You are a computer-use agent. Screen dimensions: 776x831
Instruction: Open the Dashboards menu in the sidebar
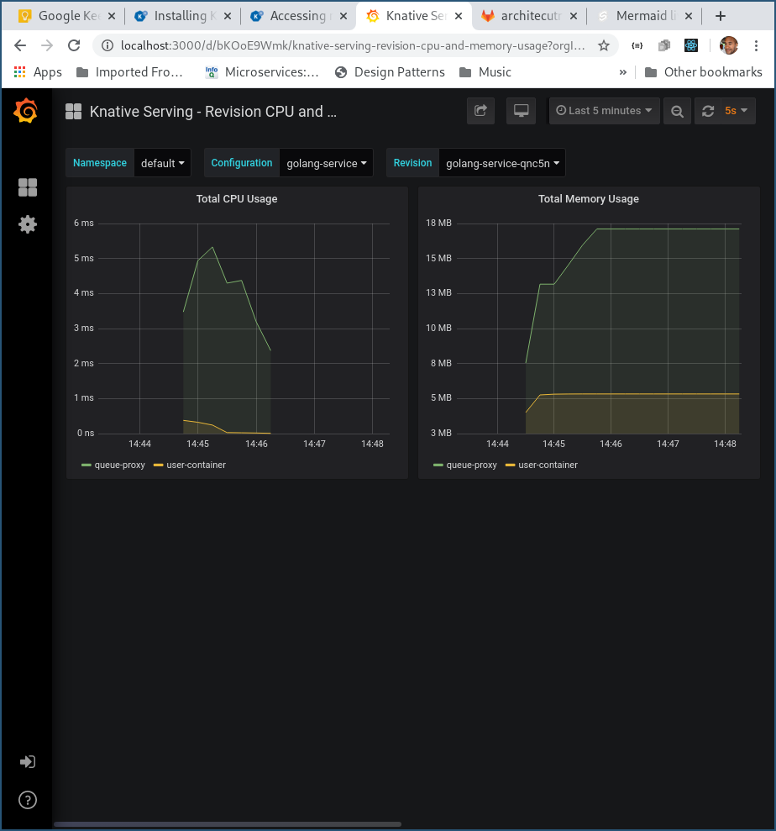(28, 187)
